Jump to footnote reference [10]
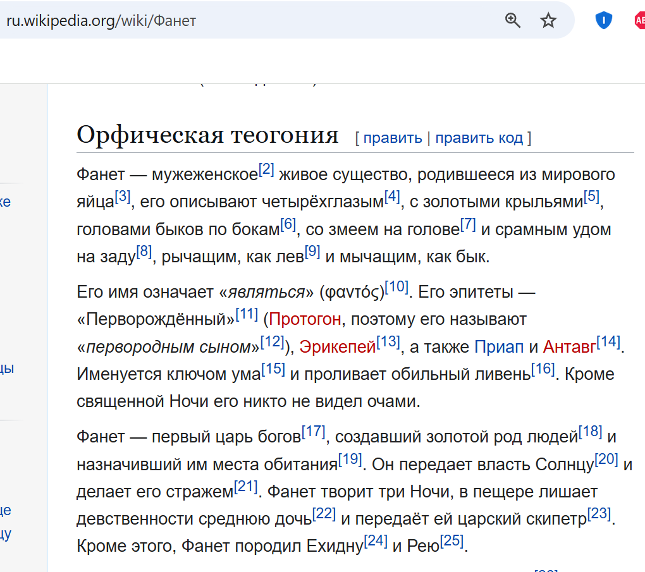 pos(396,286)
